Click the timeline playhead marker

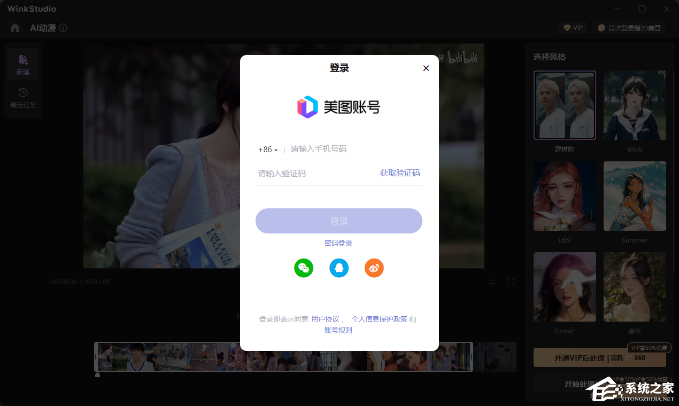(x=97, y=374)
